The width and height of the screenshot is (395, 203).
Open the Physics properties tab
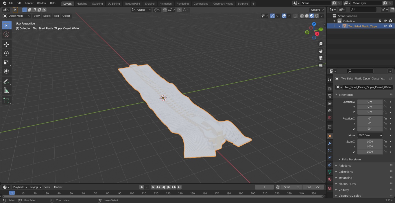[330, 158]
